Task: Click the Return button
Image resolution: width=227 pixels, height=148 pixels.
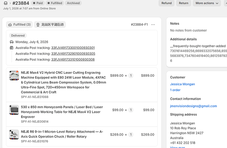Action: point(184,3)
